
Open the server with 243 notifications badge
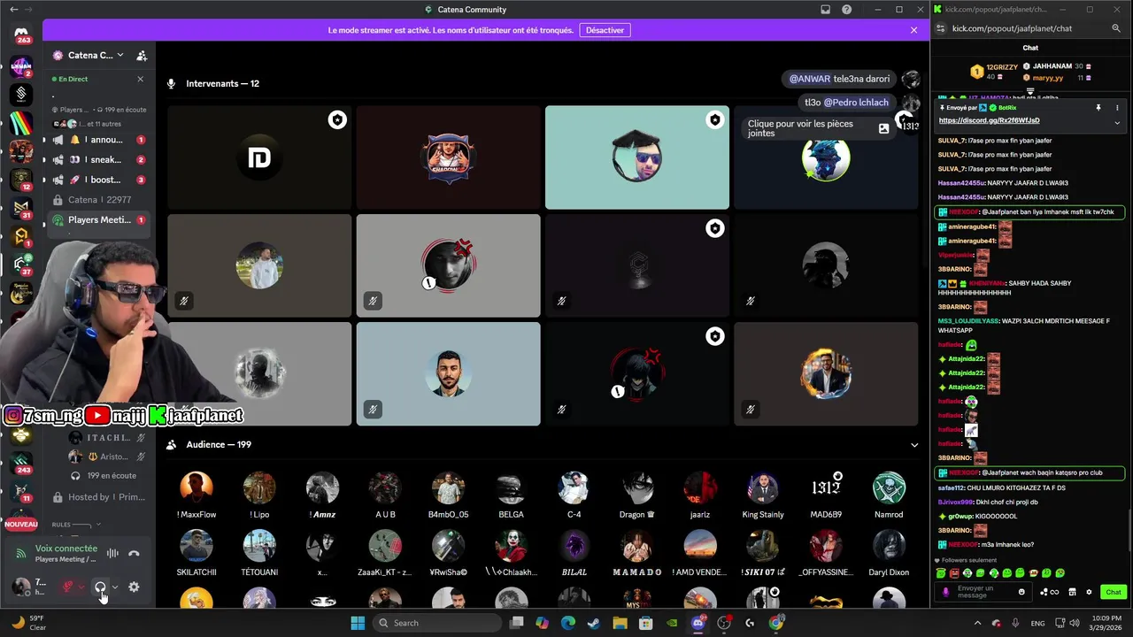tap(21, 463)
